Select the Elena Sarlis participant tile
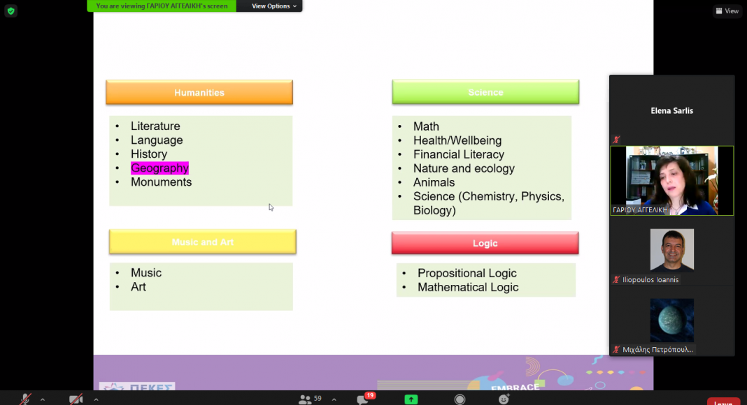 (671, 110)
